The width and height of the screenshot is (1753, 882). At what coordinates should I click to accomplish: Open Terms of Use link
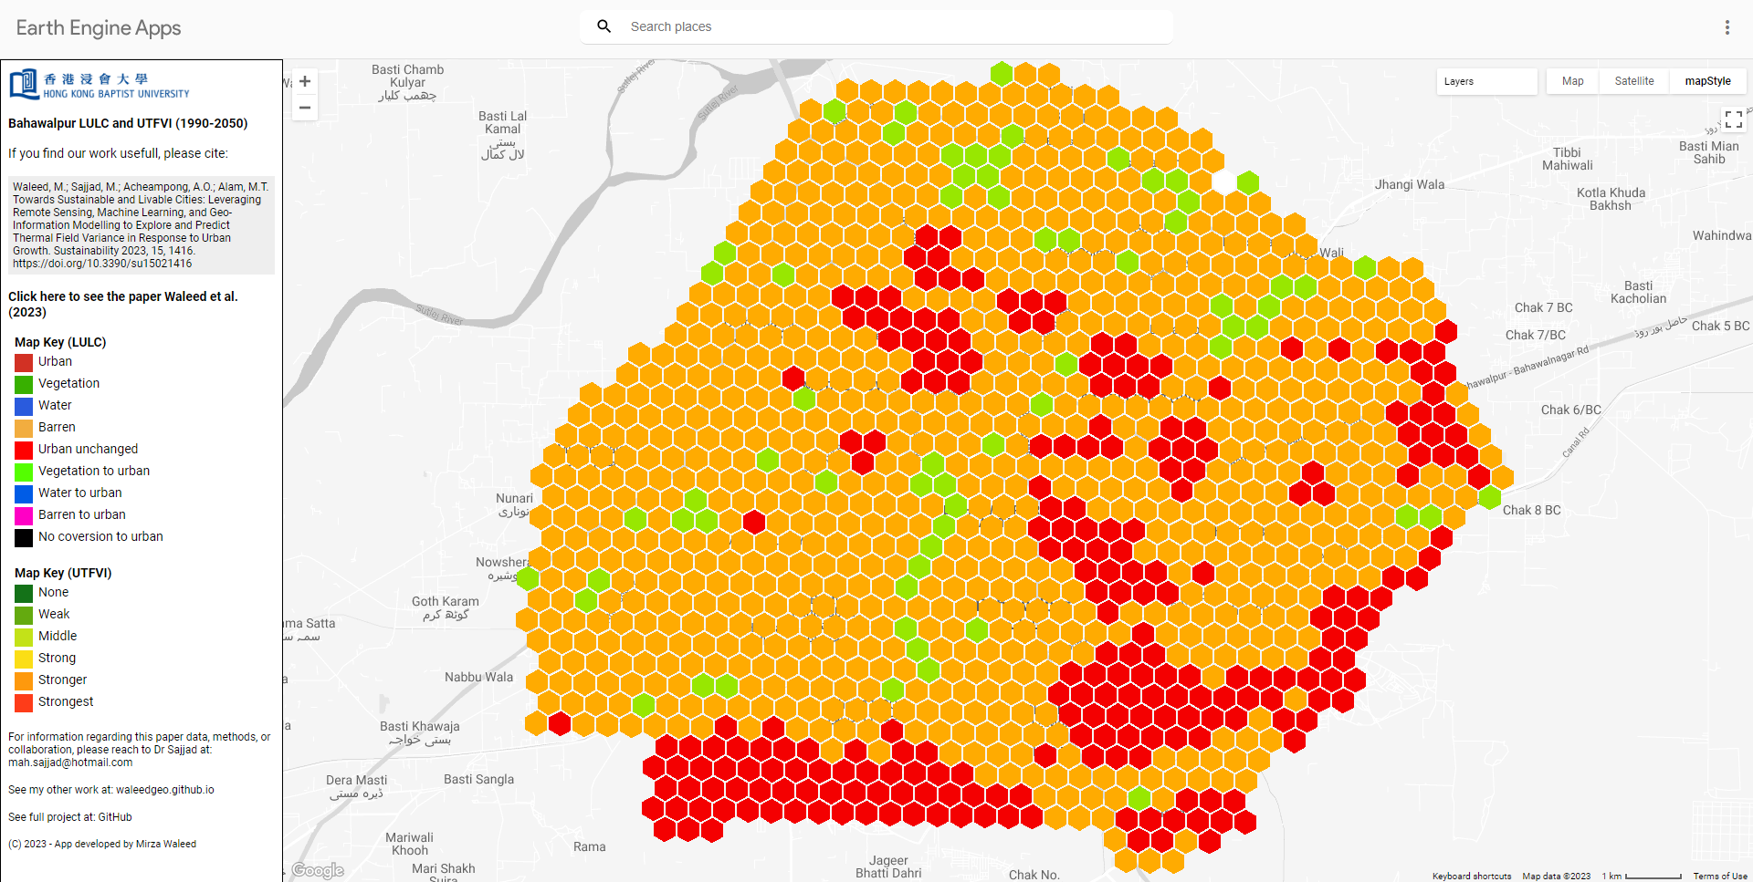1720,876
